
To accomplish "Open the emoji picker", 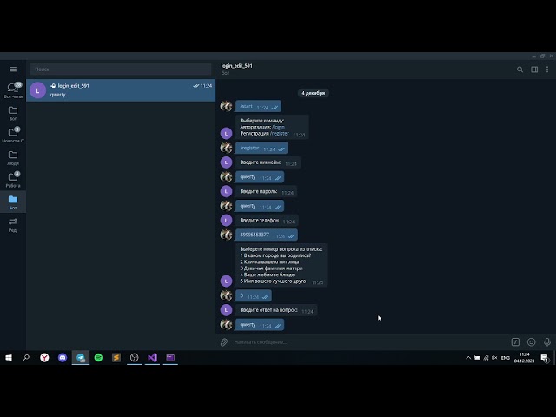I will [x=531, y=341].
